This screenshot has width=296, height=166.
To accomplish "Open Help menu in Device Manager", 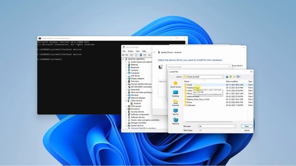I will point(144,51).
